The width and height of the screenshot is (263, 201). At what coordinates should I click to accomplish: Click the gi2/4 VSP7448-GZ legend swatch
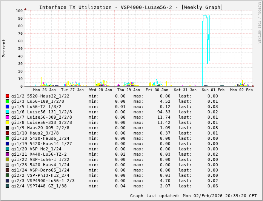click(7, 186)
